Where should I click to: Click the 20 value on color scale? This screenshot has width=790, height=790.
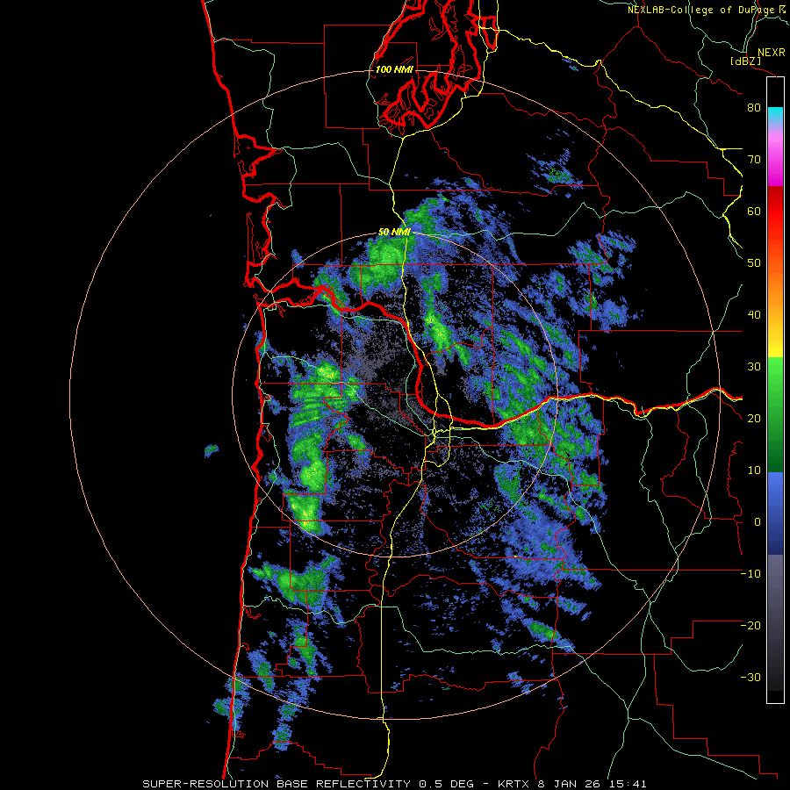754,418
